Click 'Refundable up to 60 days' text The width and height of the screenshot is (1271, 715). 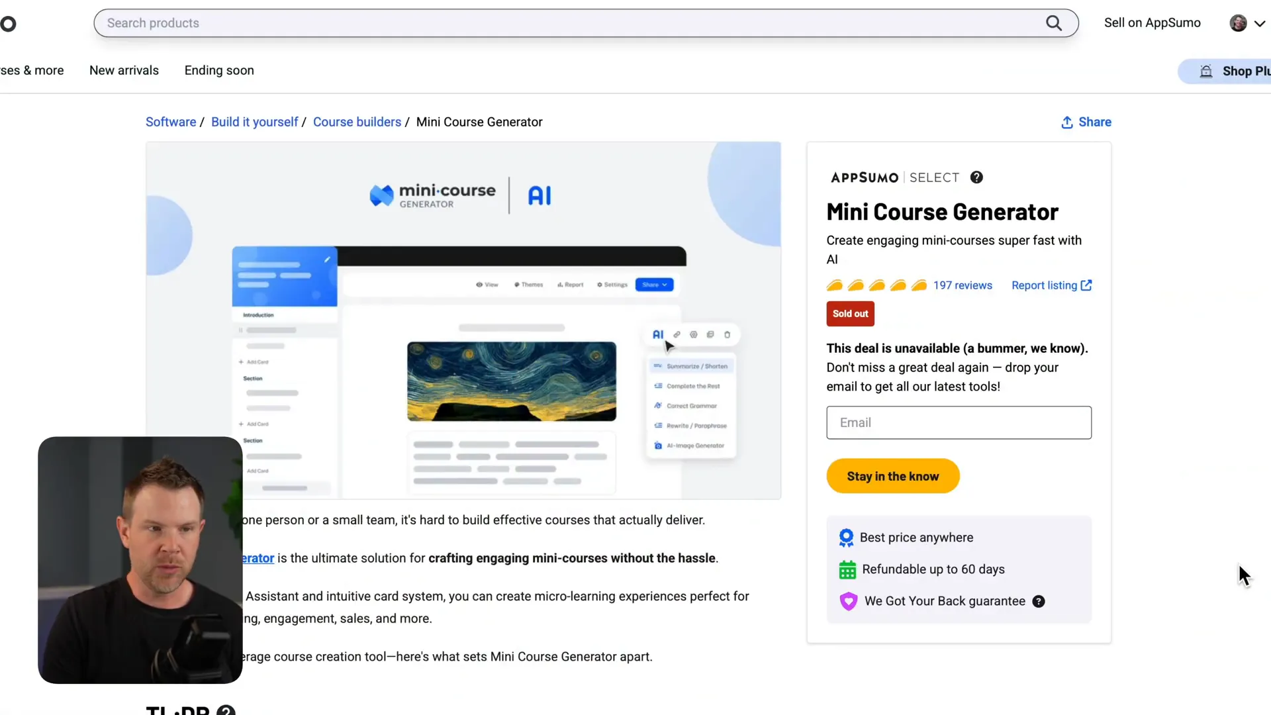point(933,569)
